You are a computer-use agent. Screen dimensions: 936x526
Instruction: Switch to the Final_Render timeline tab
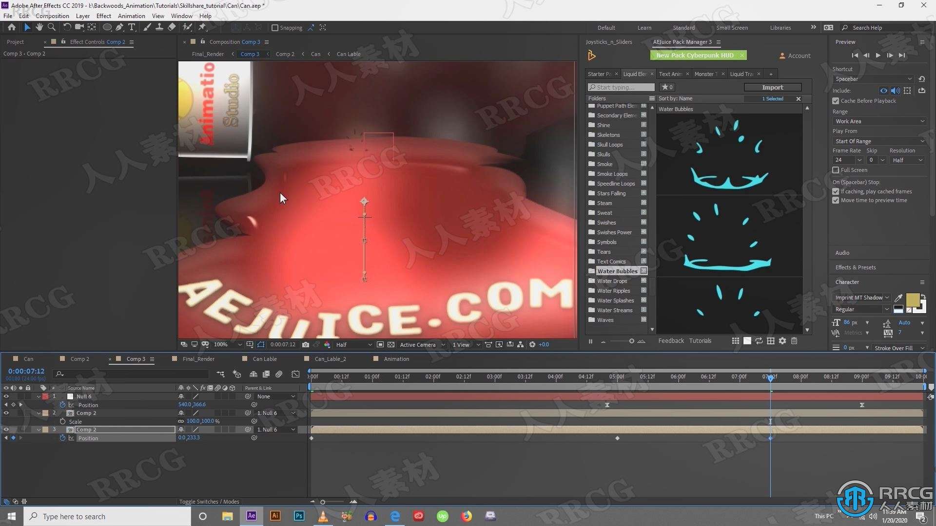(x=198, y=359)
